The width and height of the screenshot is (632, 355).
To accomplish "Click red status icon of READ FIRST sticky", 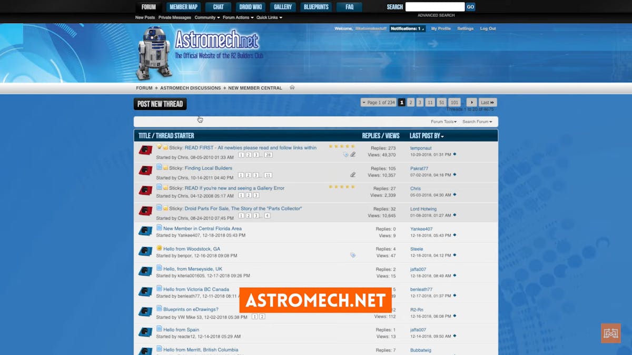I will (145, 150).
